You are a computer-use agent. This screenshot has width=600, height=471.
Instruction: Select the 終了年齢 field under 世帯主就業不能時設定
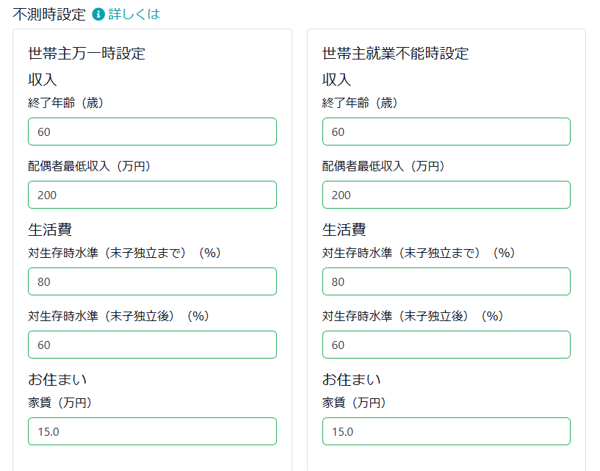(x=446, y=132)
